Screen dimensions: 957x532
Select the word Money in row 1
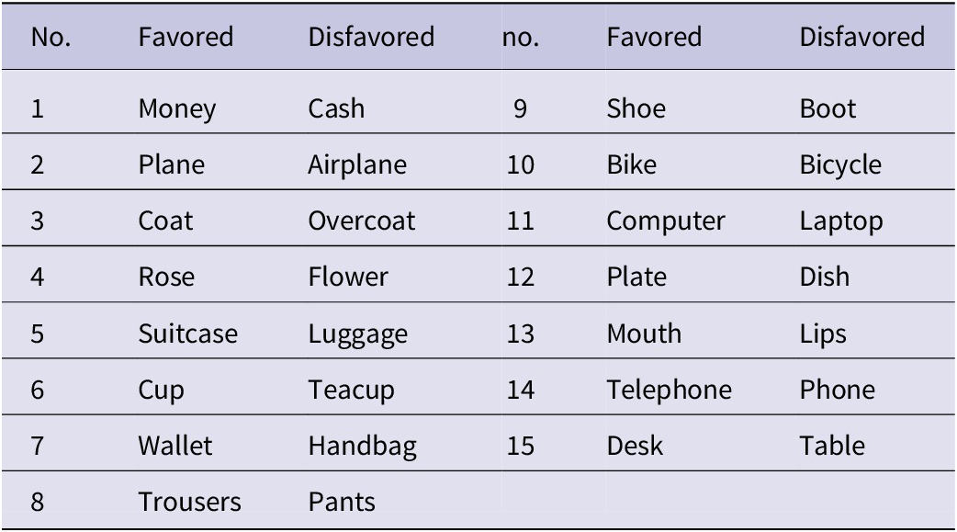point(177,109)
